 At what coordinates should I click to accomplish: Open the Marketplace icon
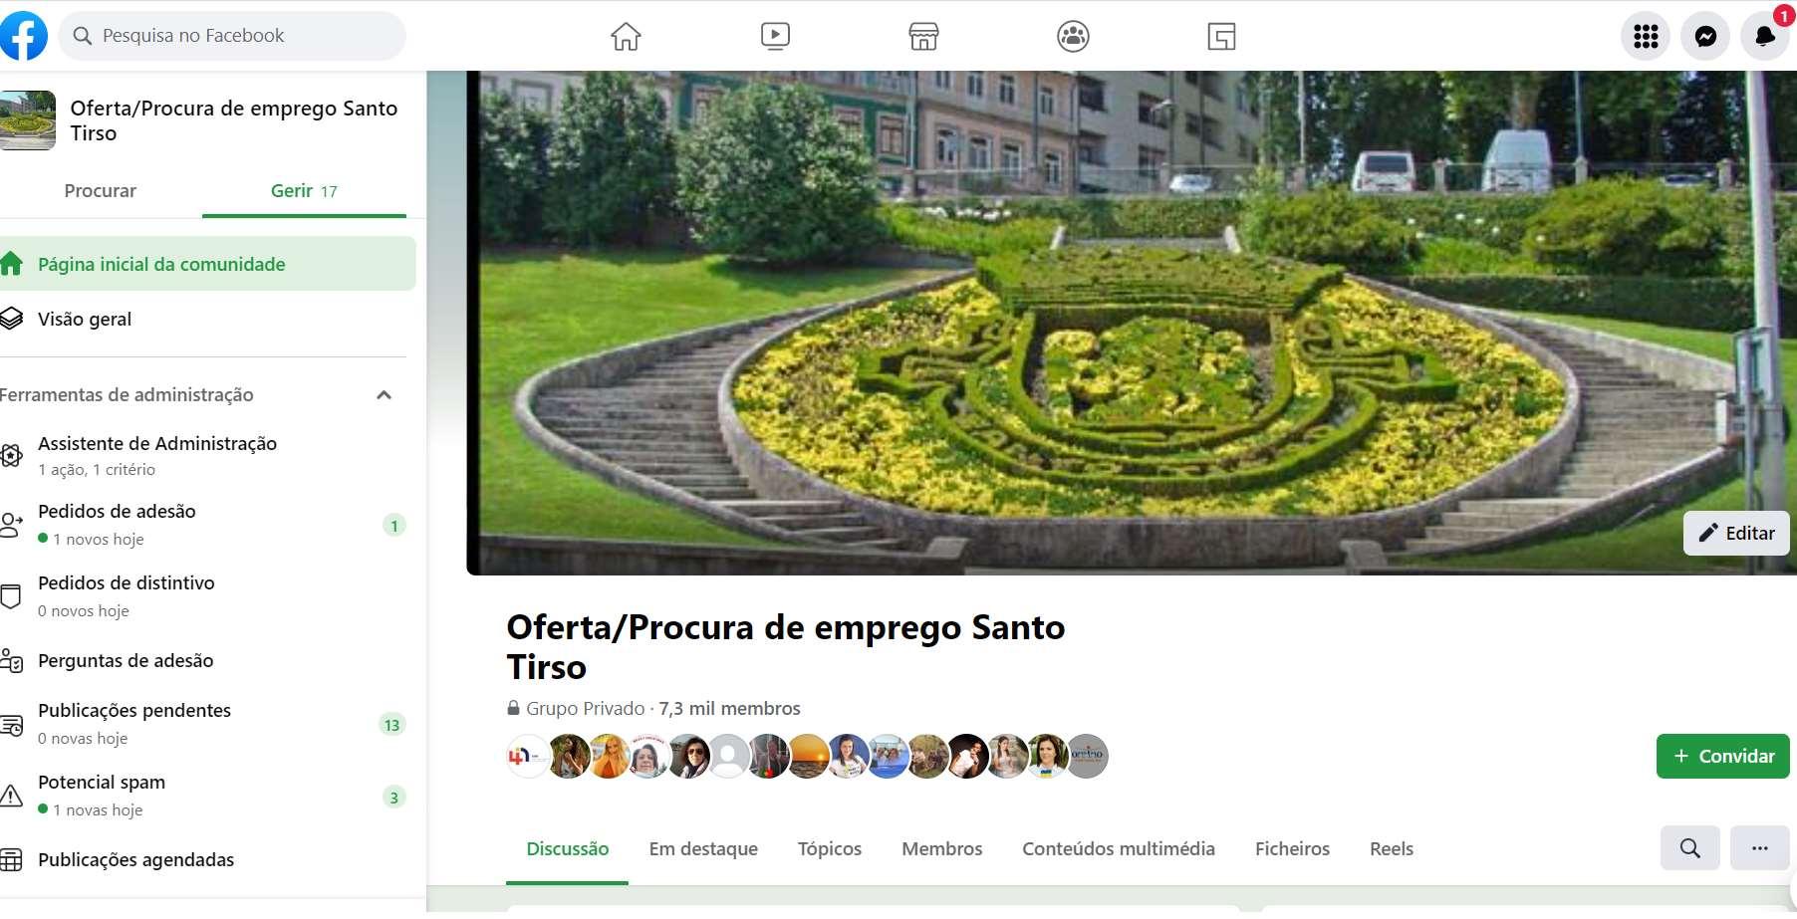923,37
